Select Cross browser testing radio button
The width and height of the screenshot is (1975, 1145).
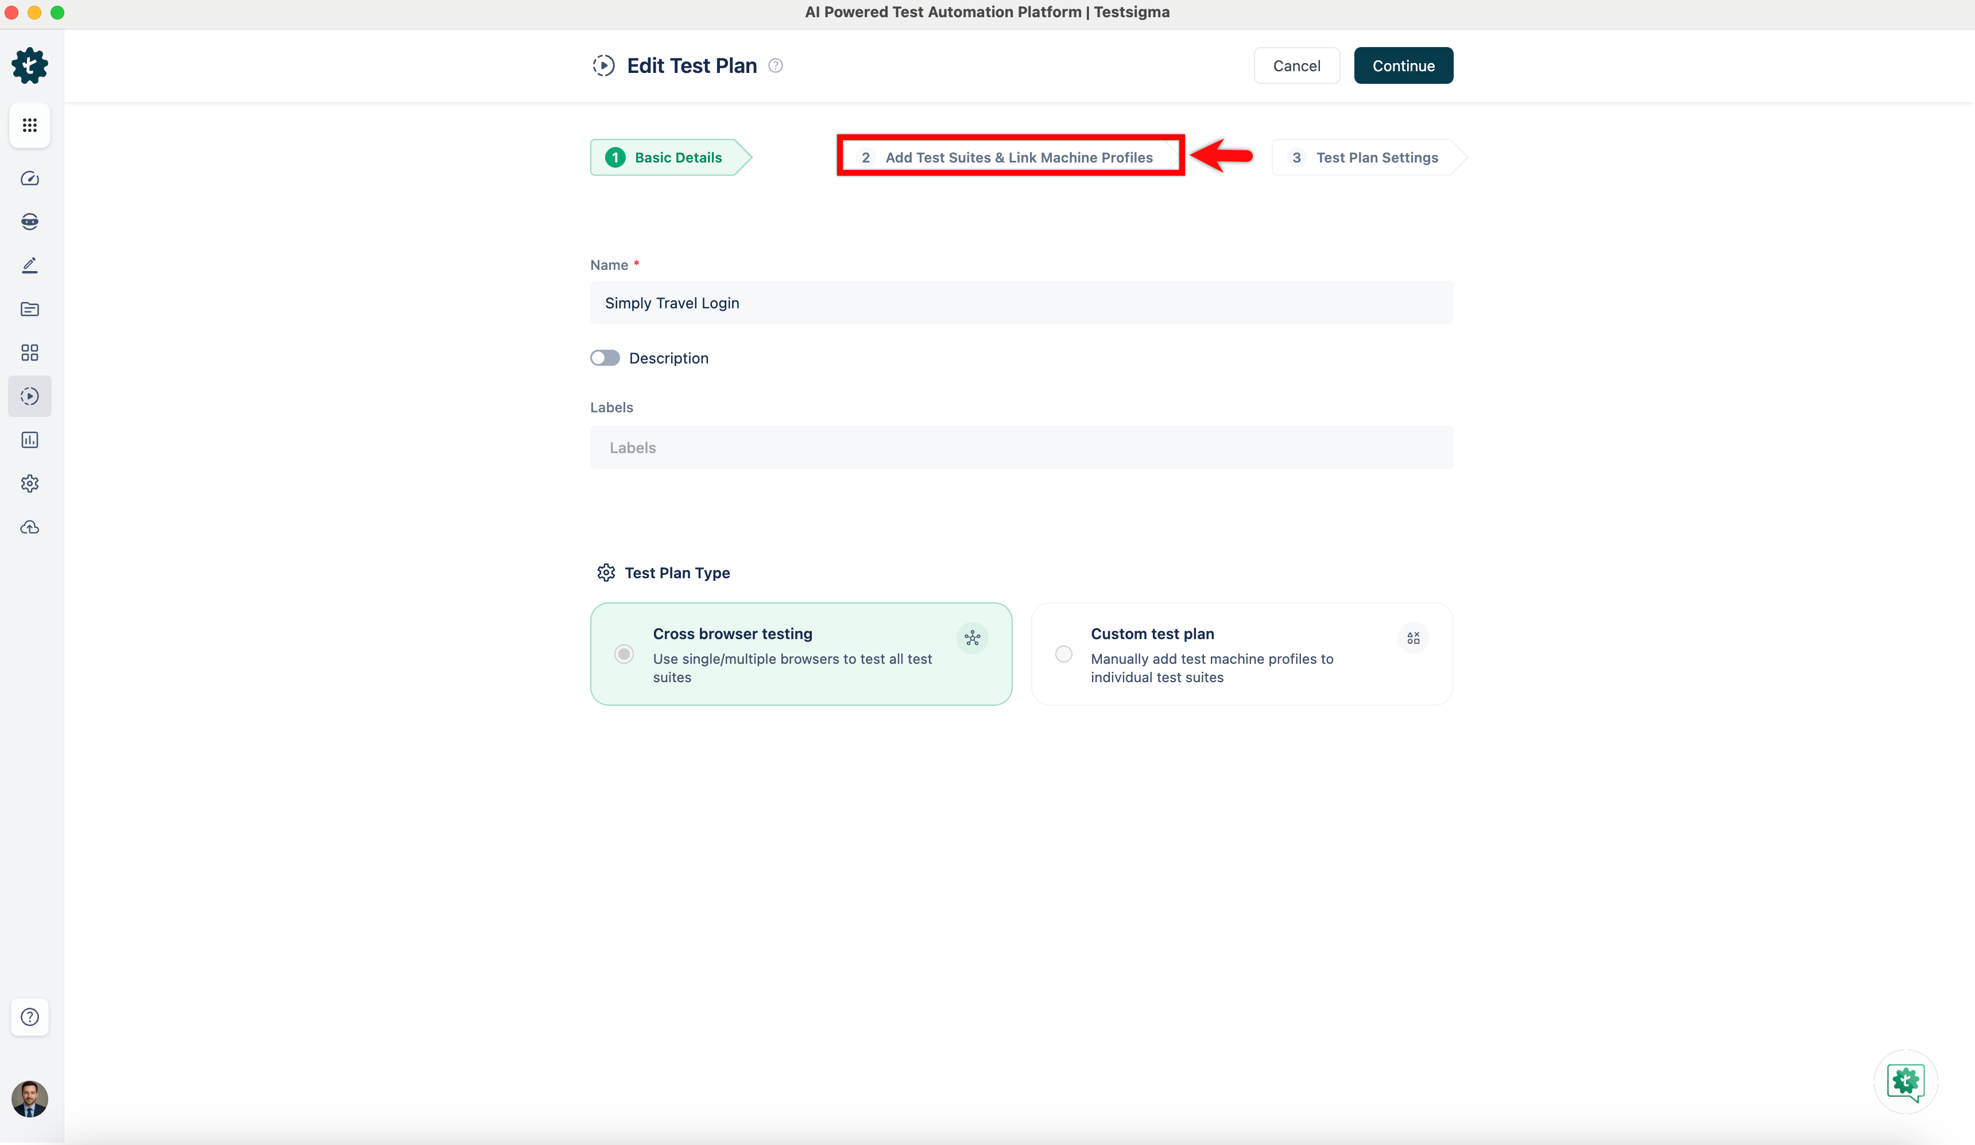click(624, 653)
